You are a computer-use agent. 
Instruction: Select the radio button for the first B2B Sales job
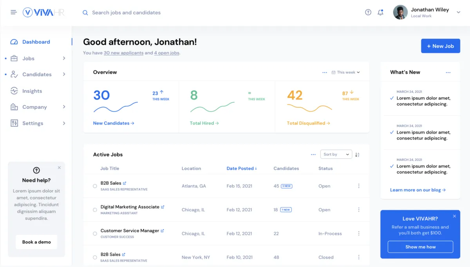94,186
